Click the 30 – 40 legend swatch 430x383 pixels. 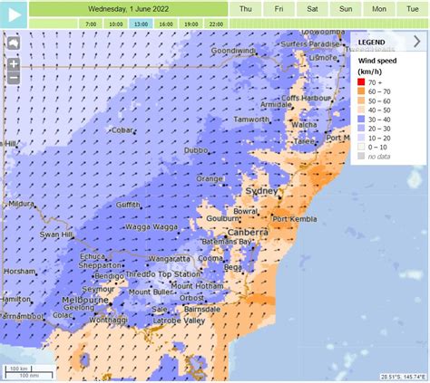click(x=361, y=120)
